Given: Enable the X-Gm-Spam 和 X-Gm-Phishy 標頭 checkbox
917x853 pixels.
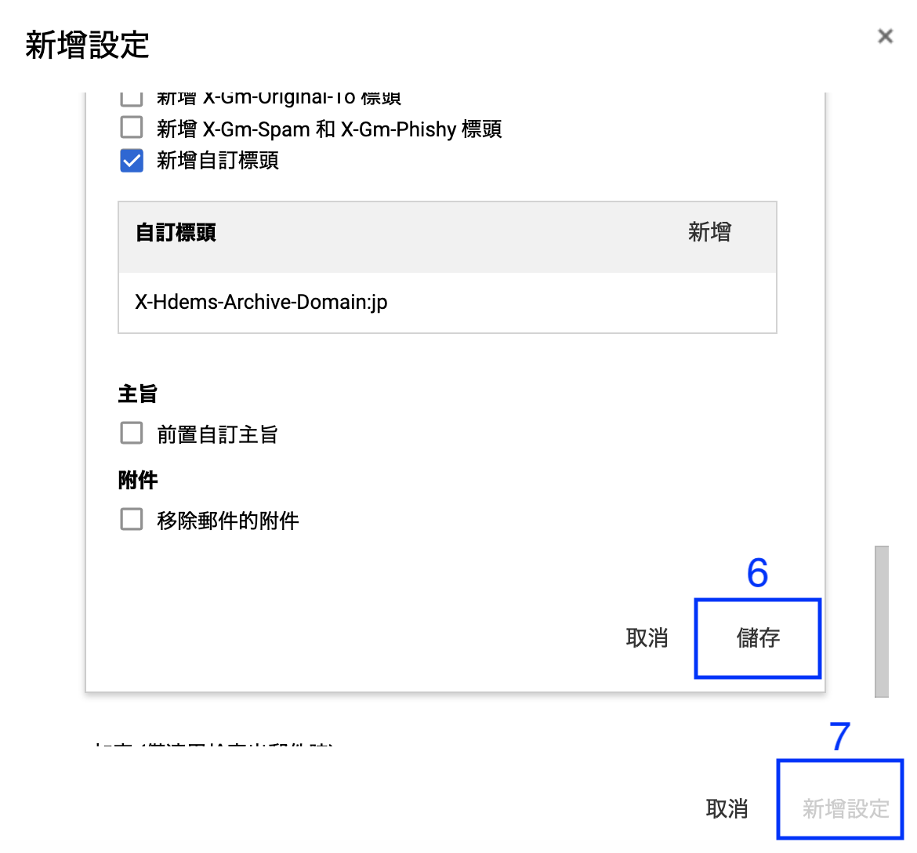Looking at the screenshot, I should [x=132, y=127].
